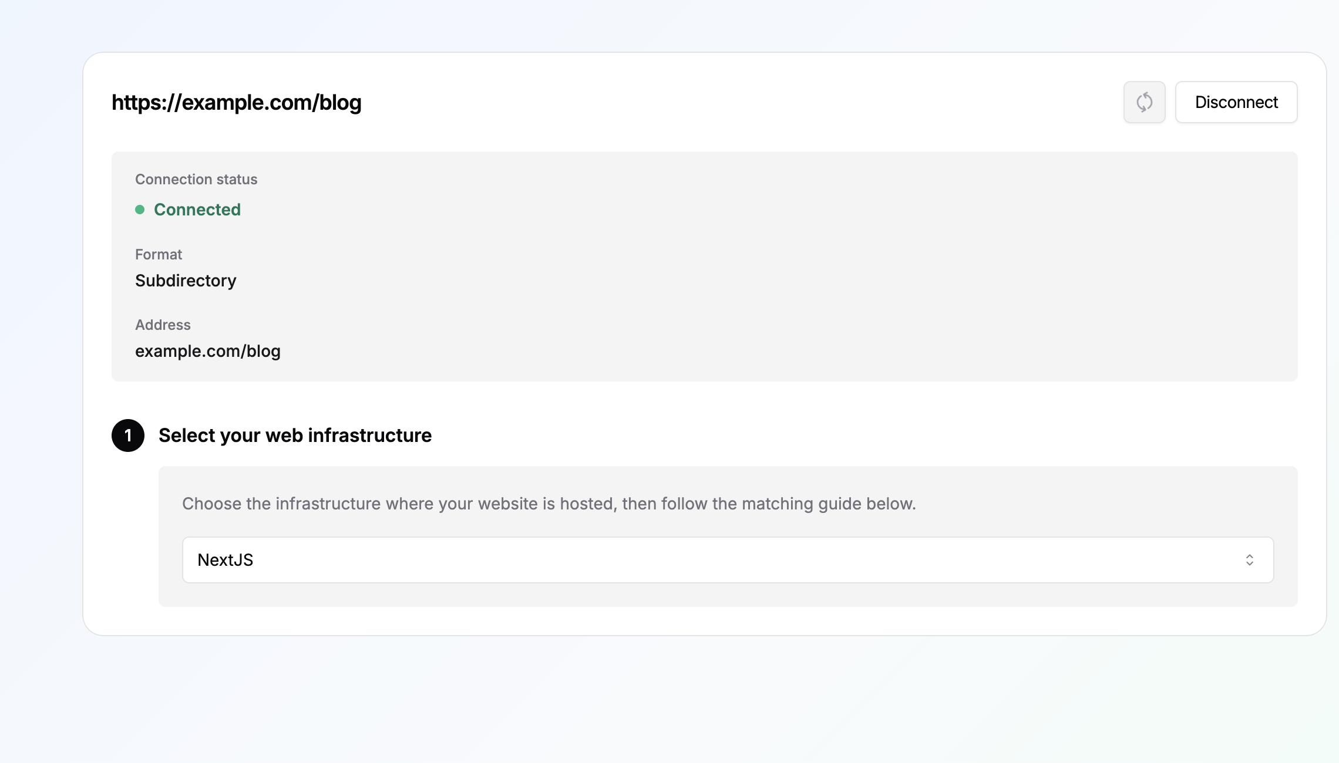
Task: Click the example.com/blog address value
Action: [x=208, y=351]
